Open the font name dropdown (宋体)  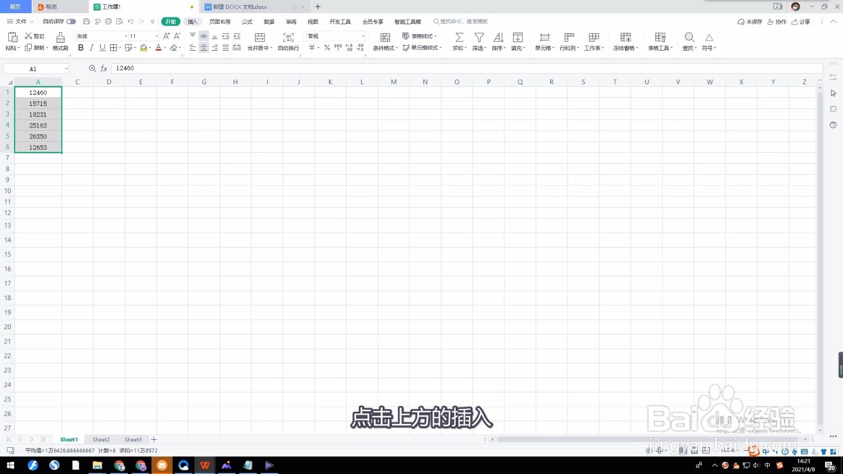click(126, 36)
